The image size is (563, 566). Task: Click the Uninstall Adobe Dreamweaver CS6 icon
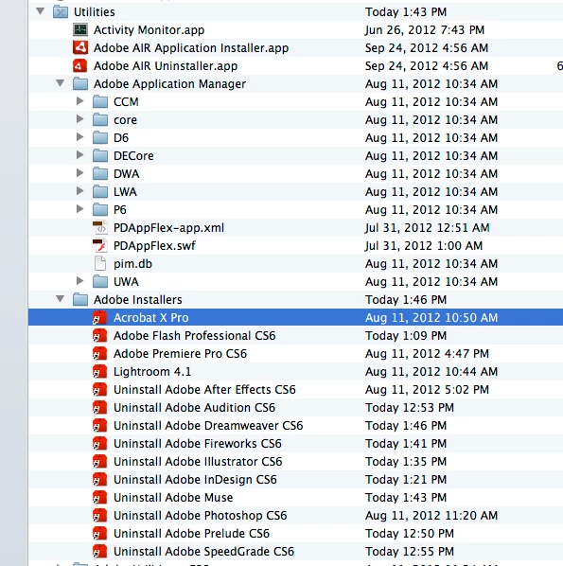pyautogui.click(x=100, y=426)
